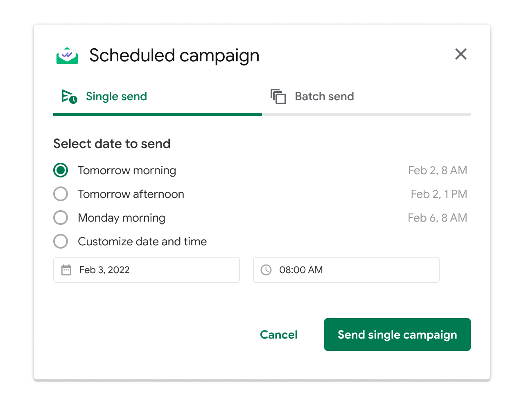
Task: Click Send single campaign button
Action: pos(398,334)
